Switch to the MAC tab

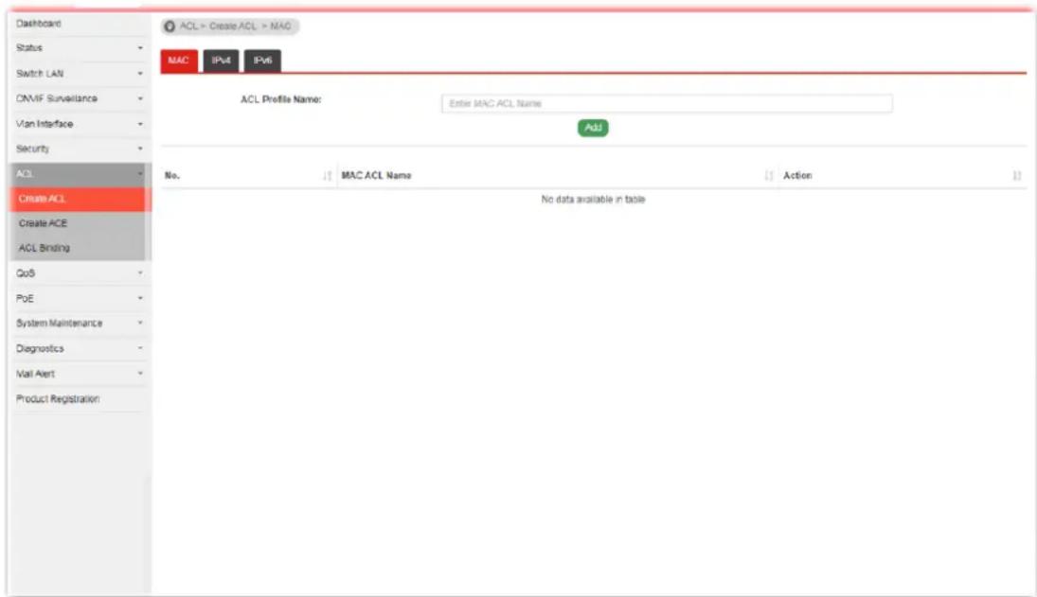(x=179, y=61)
